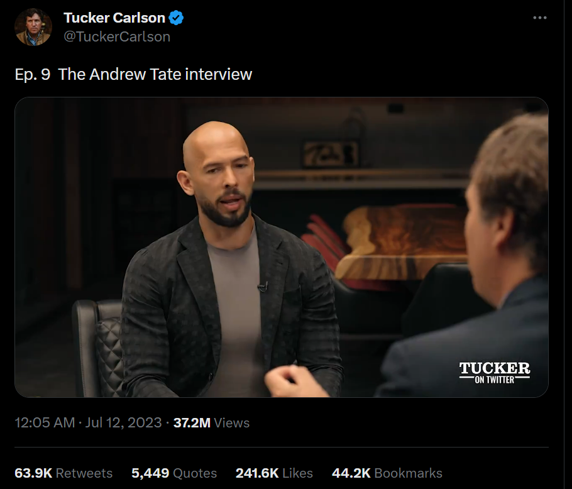572x489 pixels.
Task: Click the word Views label
Action: tap(232, 422)
